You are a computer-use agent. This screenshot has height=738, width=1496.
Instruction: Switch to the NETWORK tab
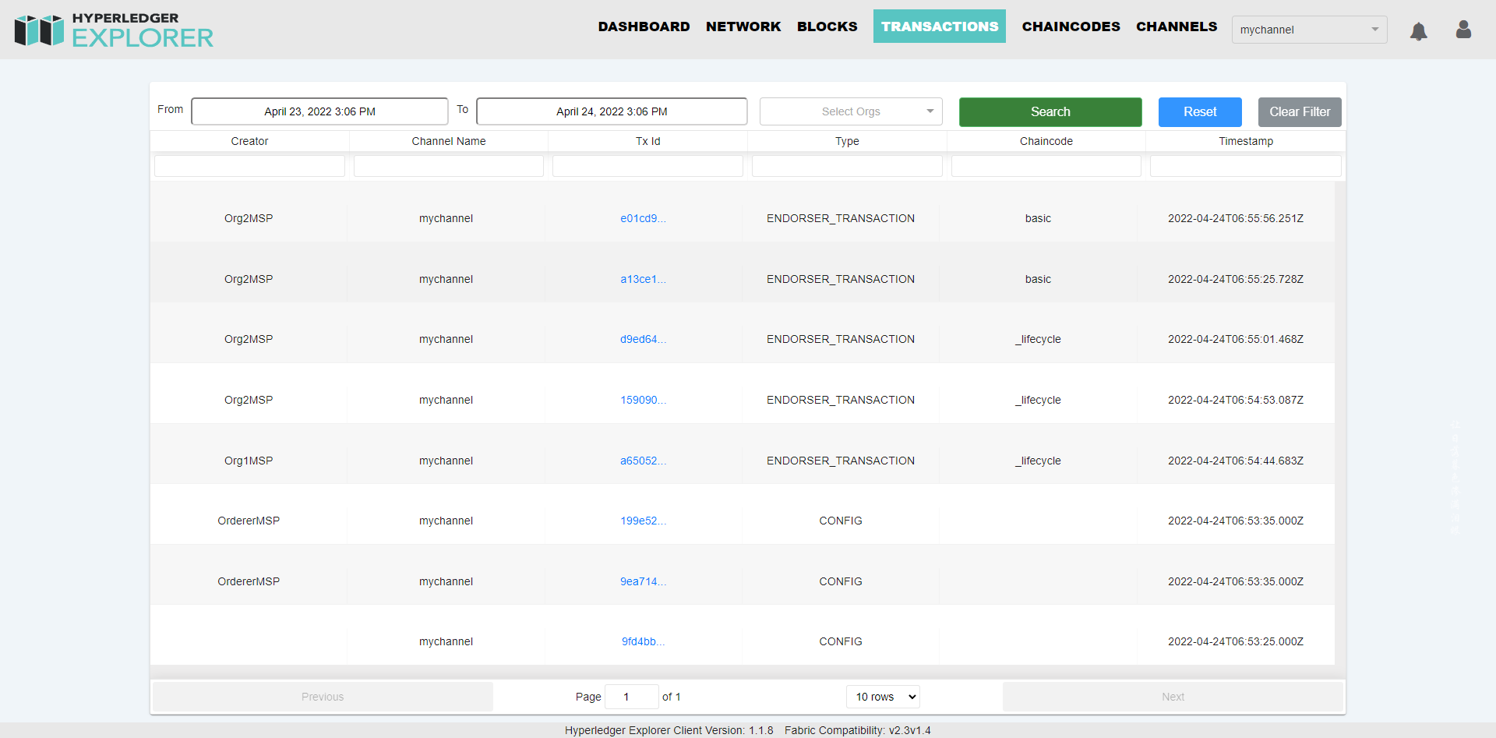pyautogui.click(x=743, y=26)
